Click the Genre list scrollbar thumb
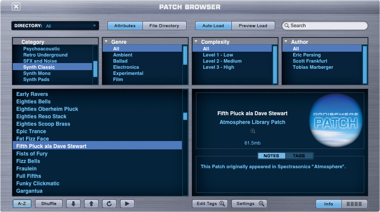 [x=185, y=55]
